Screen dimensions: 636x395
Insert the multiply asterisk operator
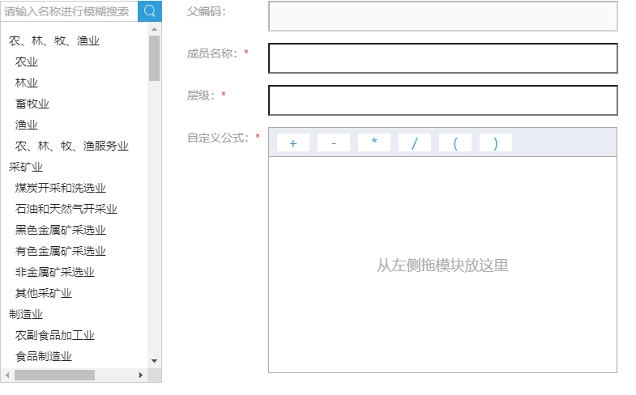point(373,143)
